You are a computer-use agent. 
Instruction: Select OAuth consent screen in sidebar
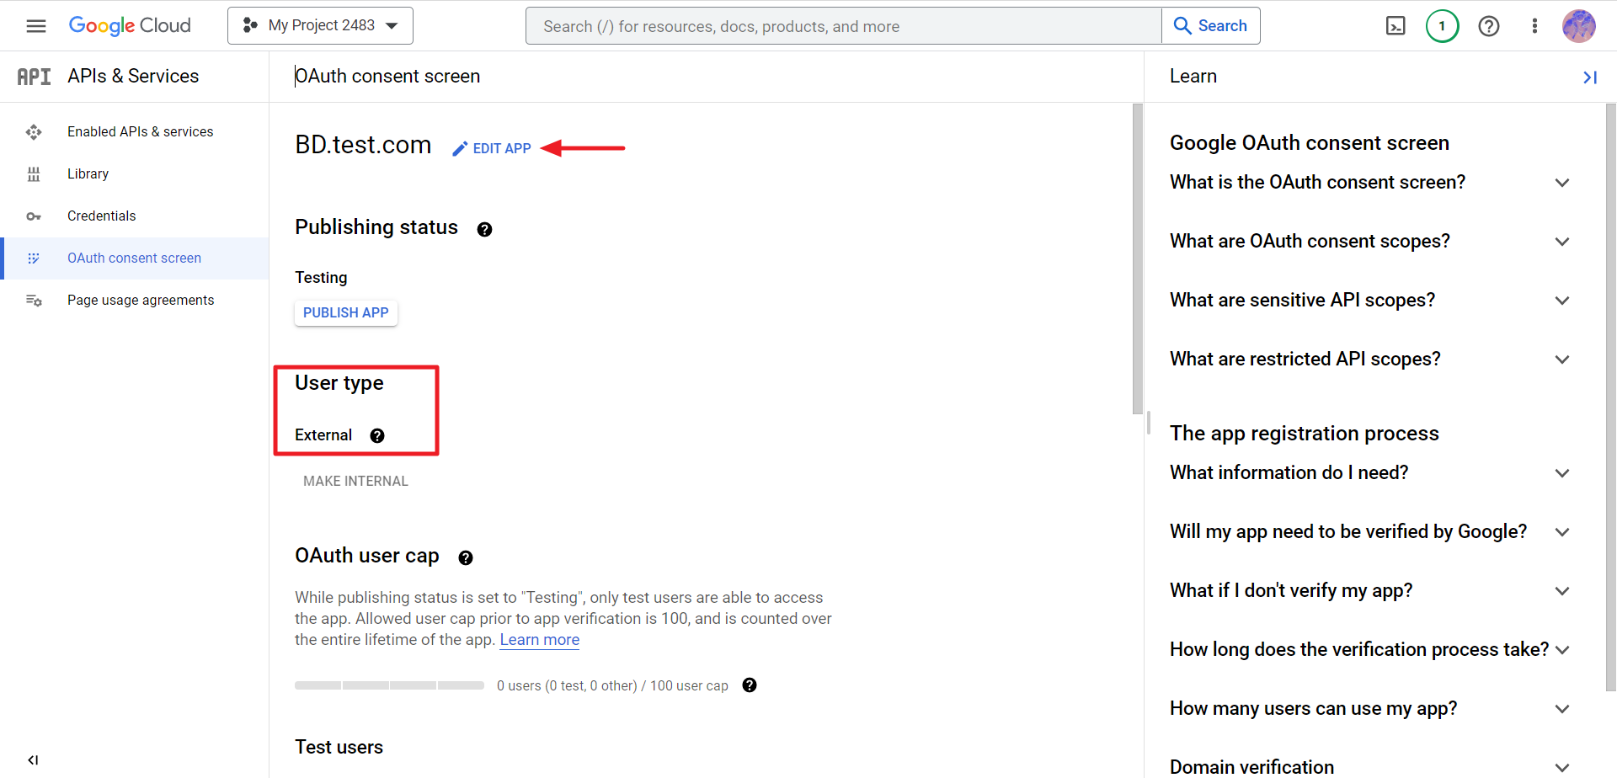[x=135, y=258]
